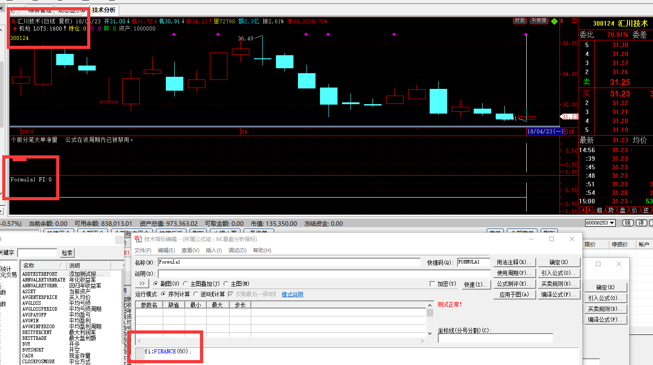Click the 18/04/23(一) date marker
The height and width of the screenshot is (365, 653).
[545, 132]
